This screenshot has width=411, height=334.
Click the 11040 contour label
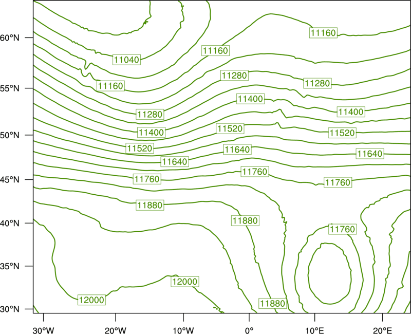click(x=127, y=60)
